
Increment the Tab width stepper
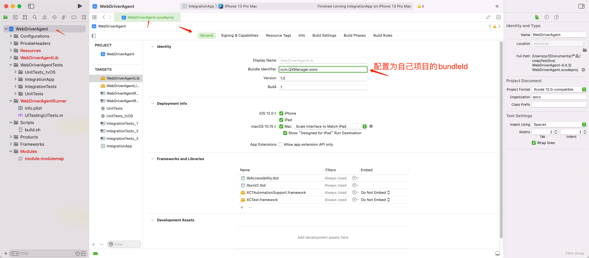click(x=556, y=131)
